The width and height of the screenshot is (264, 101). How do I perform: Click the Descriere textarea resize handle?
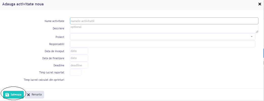(x=257, y=32)
